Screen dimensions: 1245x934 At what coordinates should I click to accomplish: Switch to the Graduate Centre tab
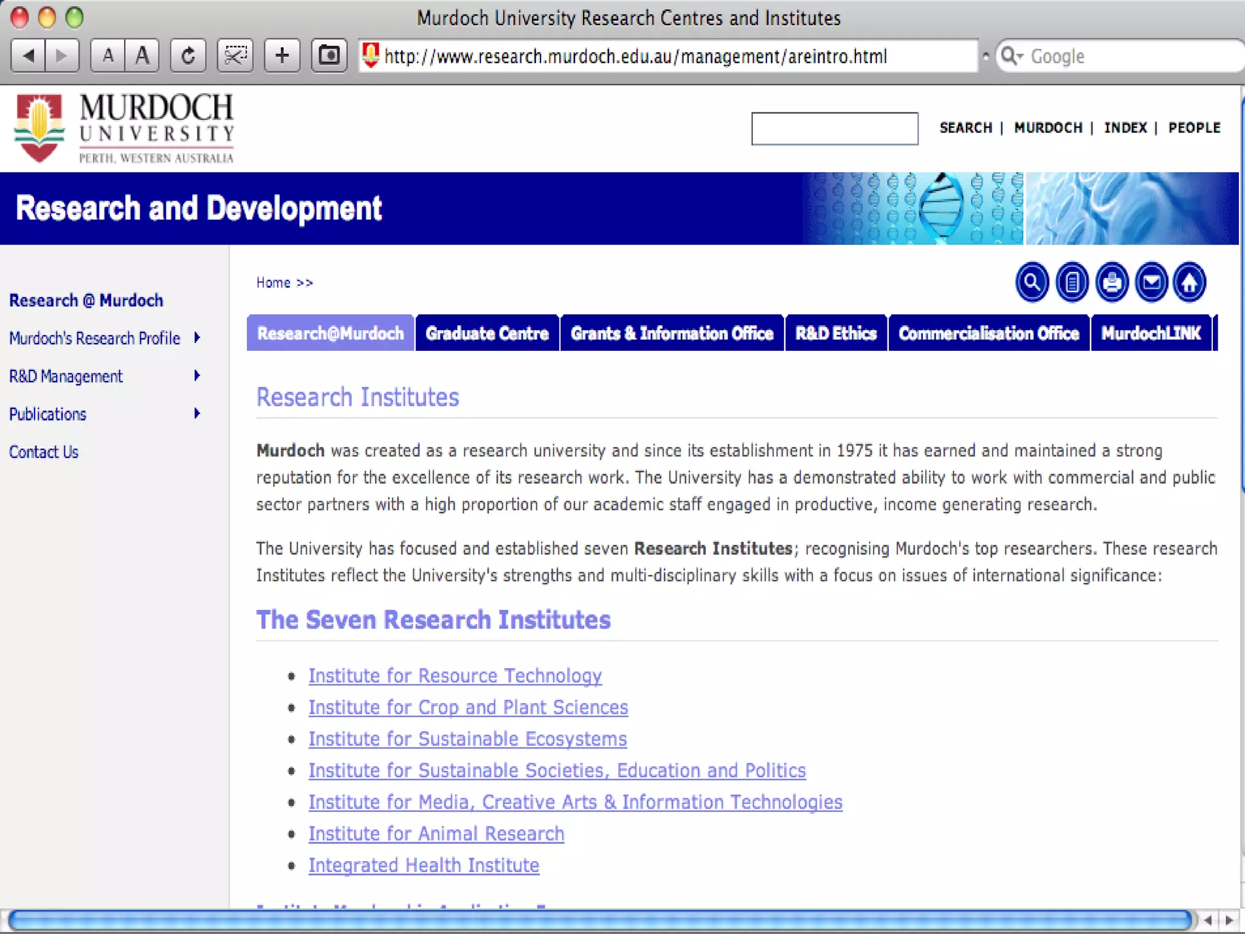487,333
